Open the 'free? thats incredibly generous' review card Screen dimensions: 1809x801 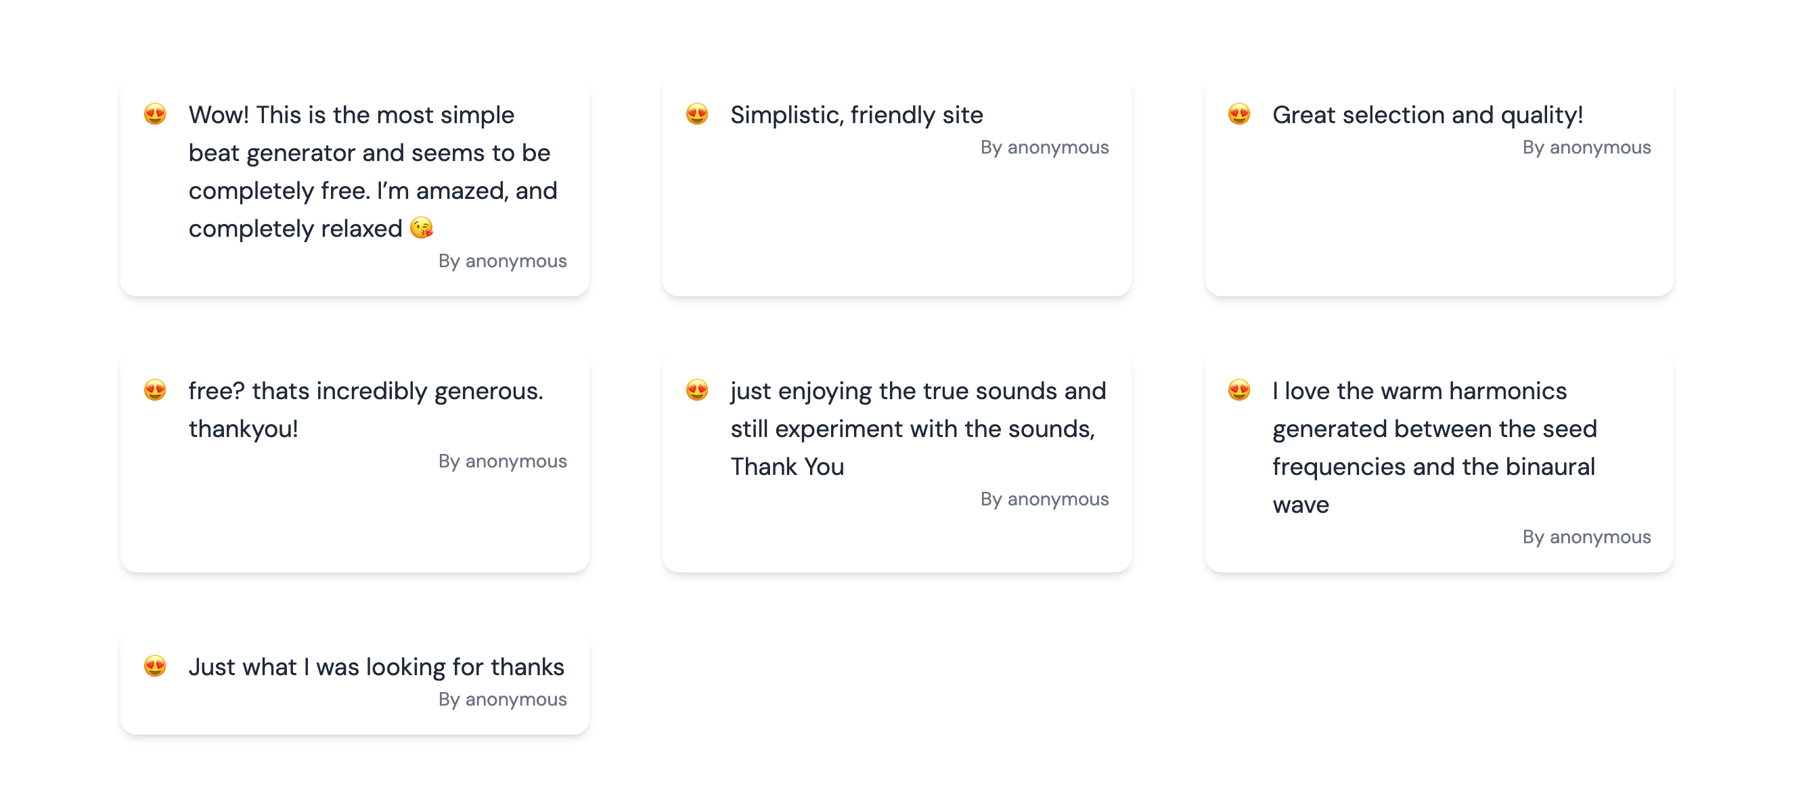355,463
